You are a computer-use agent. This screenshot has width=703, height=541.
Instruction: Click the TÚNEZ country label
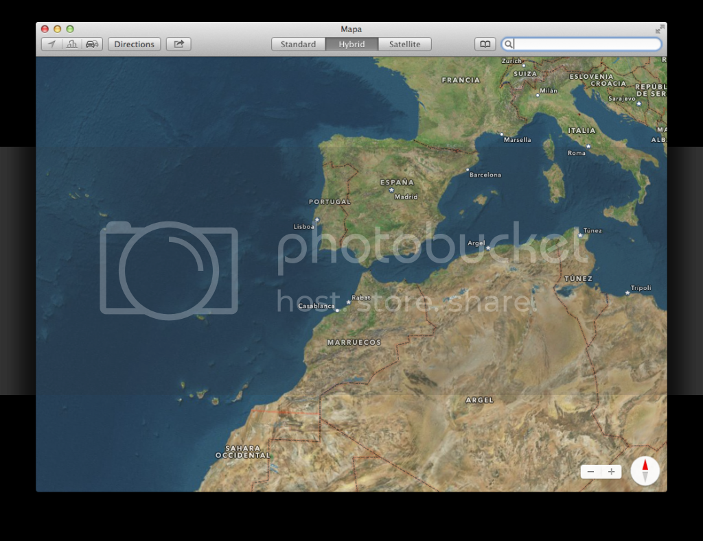(x=578, y=278)
